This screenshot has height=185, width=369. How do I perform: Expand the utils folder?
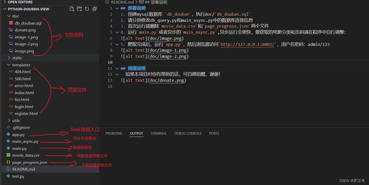pyautogui.click(x=16, y=121)
